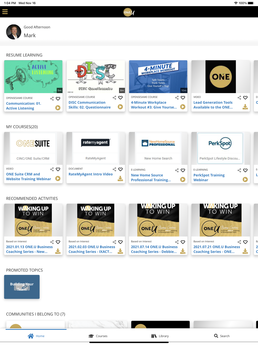
Task: Play PerkSpot Training Webinar
Action: (245, 179)
